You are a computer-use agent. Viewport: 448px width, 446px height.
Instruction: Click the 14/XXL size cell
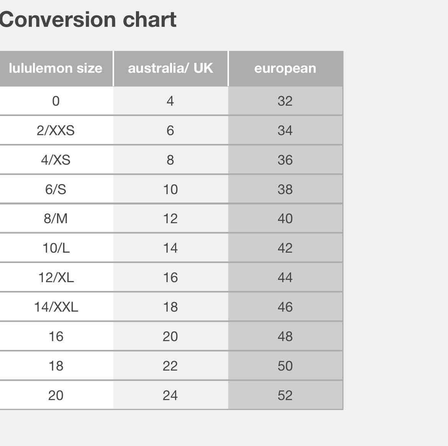(56, 307)
